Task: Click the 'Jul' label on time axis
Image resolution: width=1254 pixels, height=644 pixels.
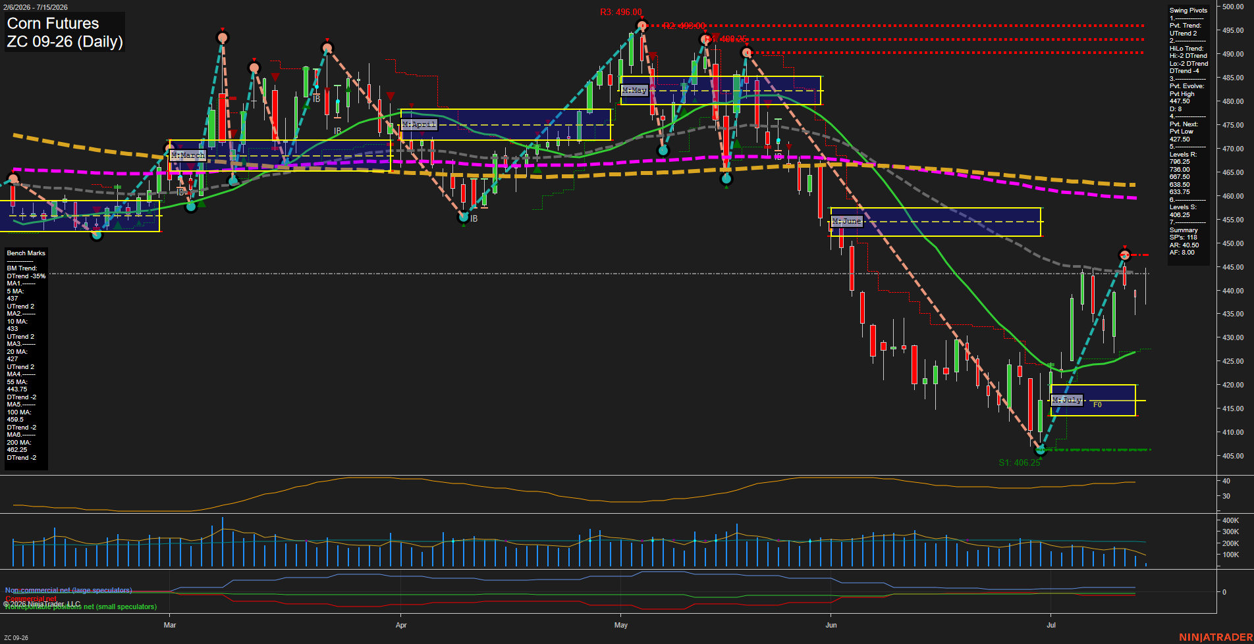Action: pos(1051,625)
